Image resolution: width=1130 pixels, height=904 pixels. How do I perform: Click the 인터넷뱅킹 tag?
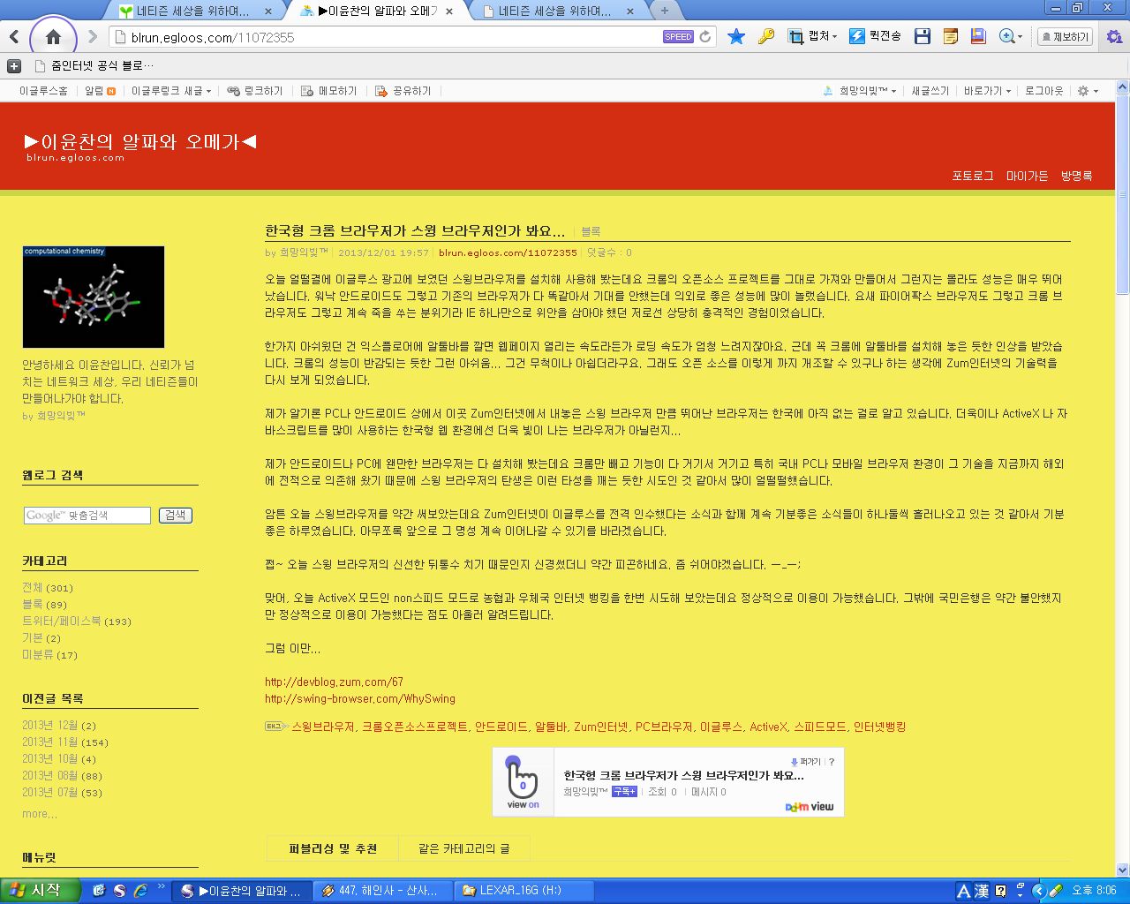point(879,727)
